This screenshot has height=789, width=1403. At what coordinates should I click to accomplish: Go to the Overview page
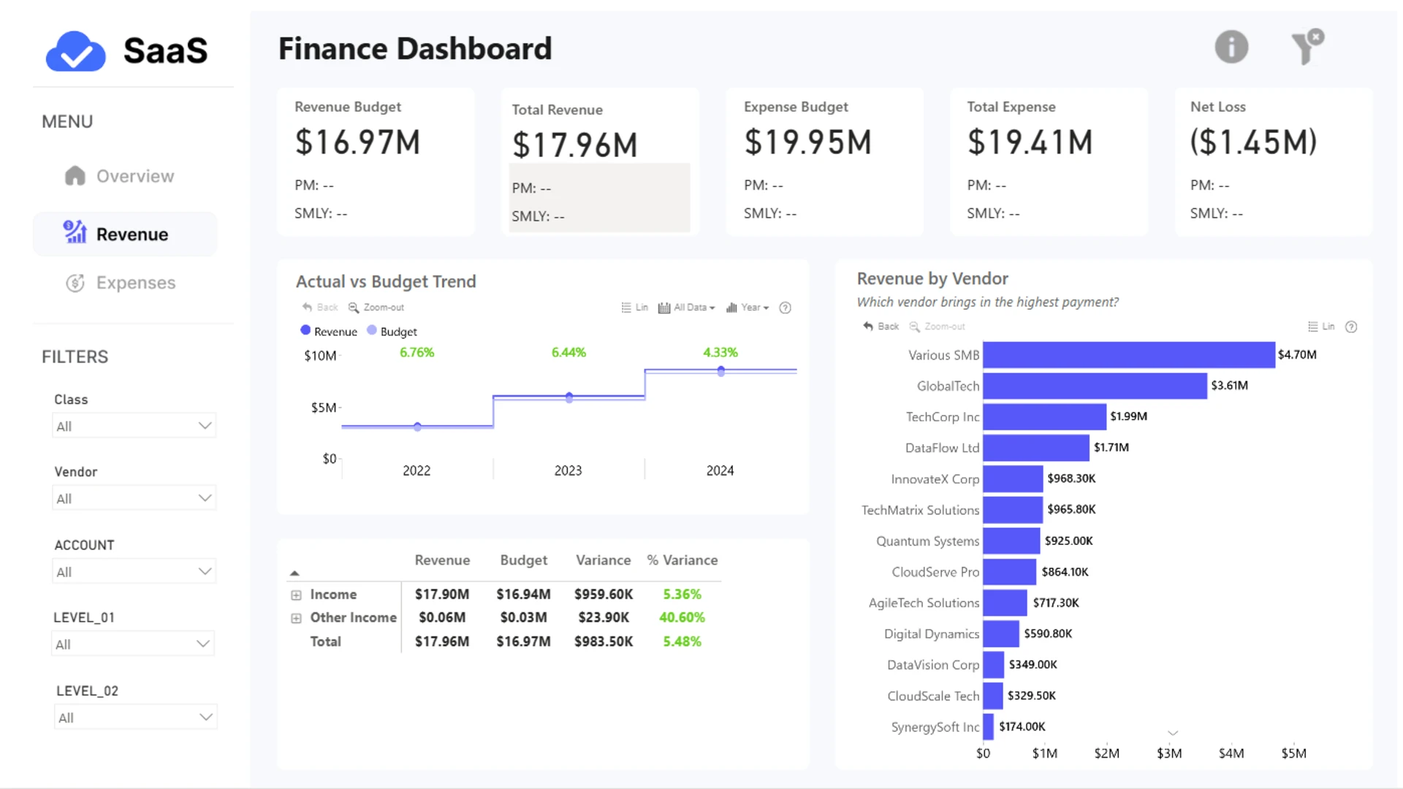pyautogui.click(x=125, y=176)
